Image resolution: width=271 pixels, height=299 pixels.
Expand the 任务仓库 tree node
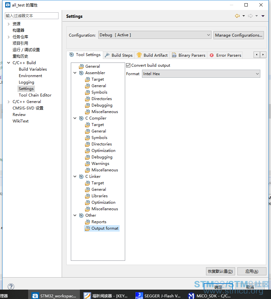pos(8,37)
